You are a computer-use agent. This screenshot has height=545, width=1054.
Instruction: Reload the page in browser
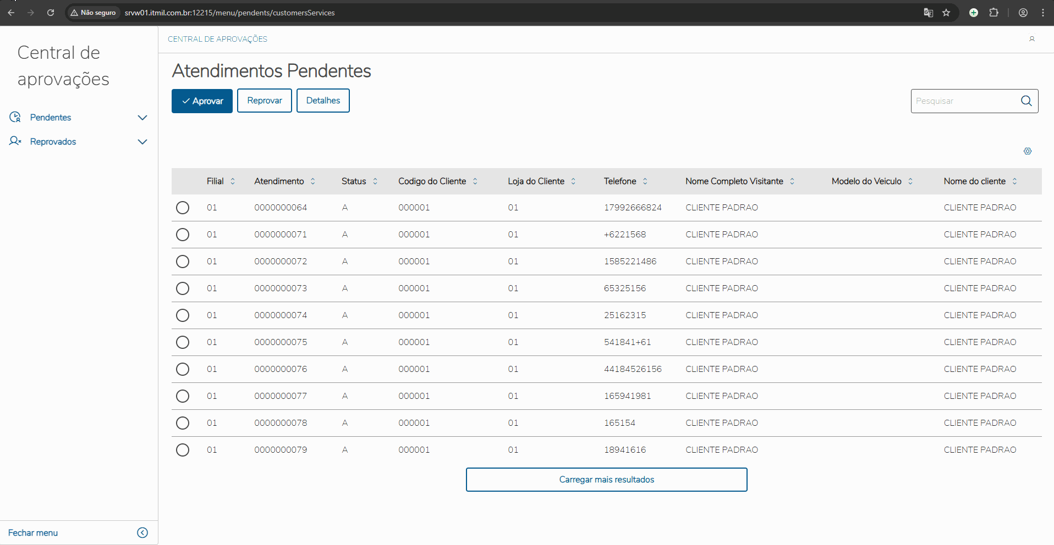(x=51, y=13)
